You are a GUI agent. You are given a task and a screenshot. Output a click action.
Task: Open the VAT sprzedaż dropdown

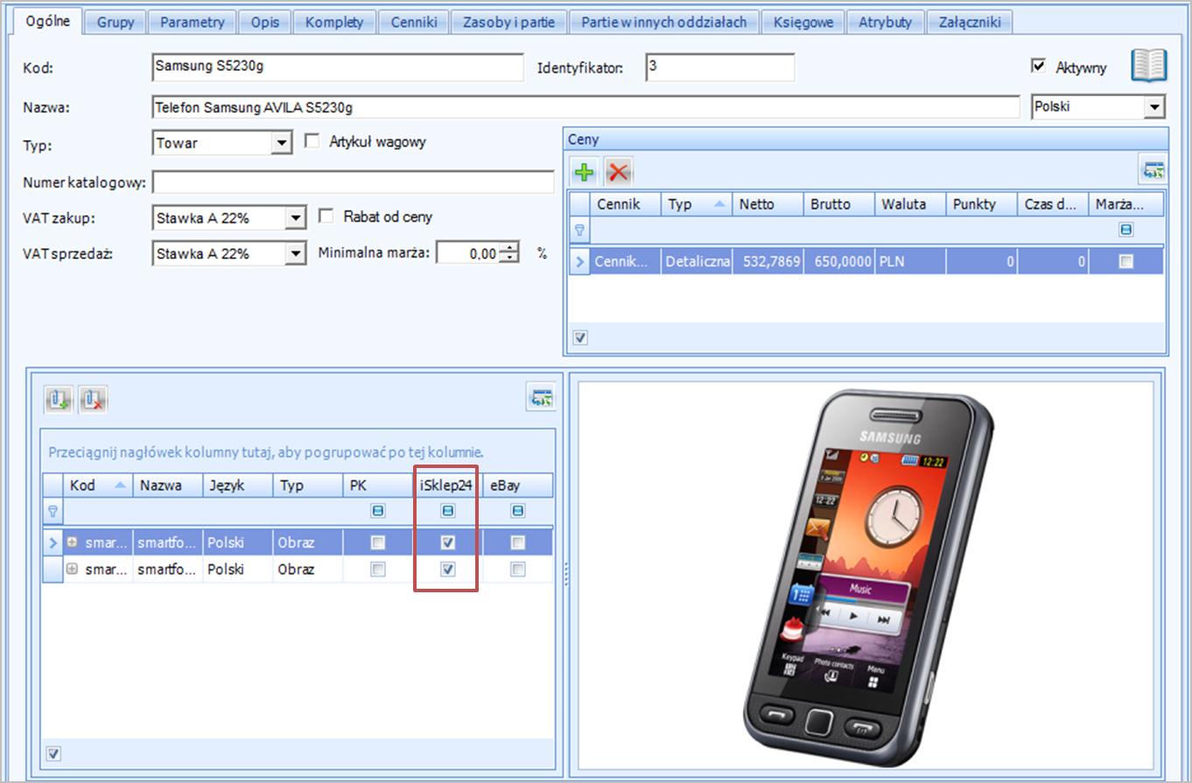296,254
